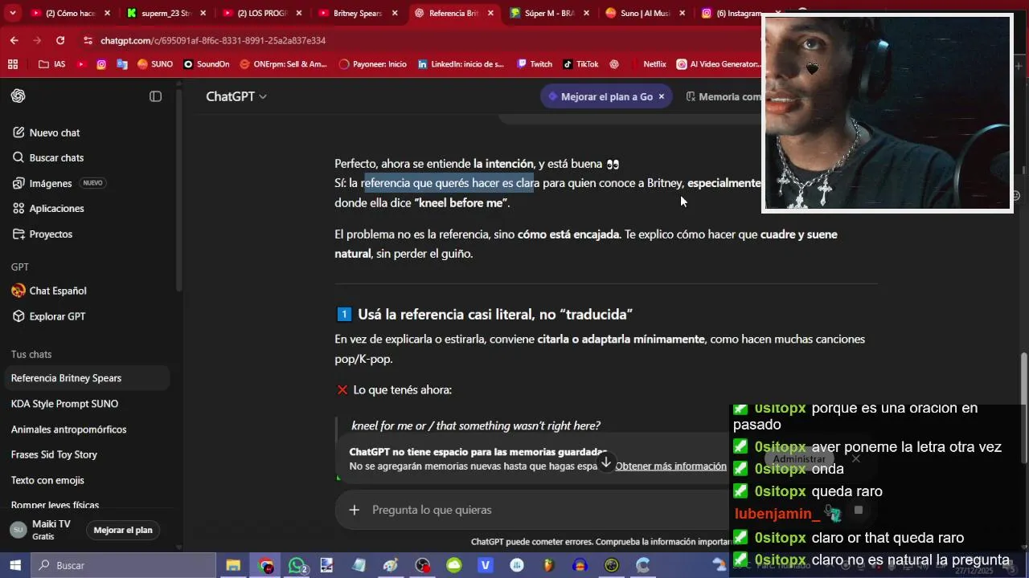Switch to the Suno AI Music tab
1029x578 pixels.
pyautogui.click(x=646, y=13)
